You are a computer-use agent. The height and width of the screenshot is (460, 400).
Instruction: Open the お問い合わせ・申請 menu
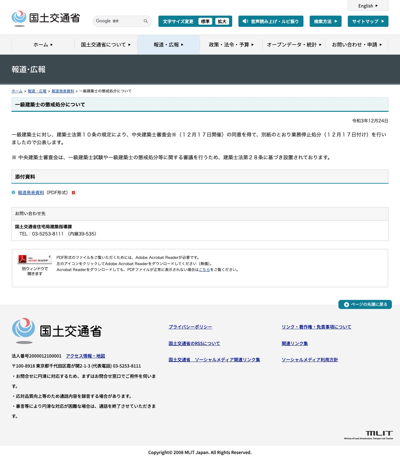click(x=357, y=45)
